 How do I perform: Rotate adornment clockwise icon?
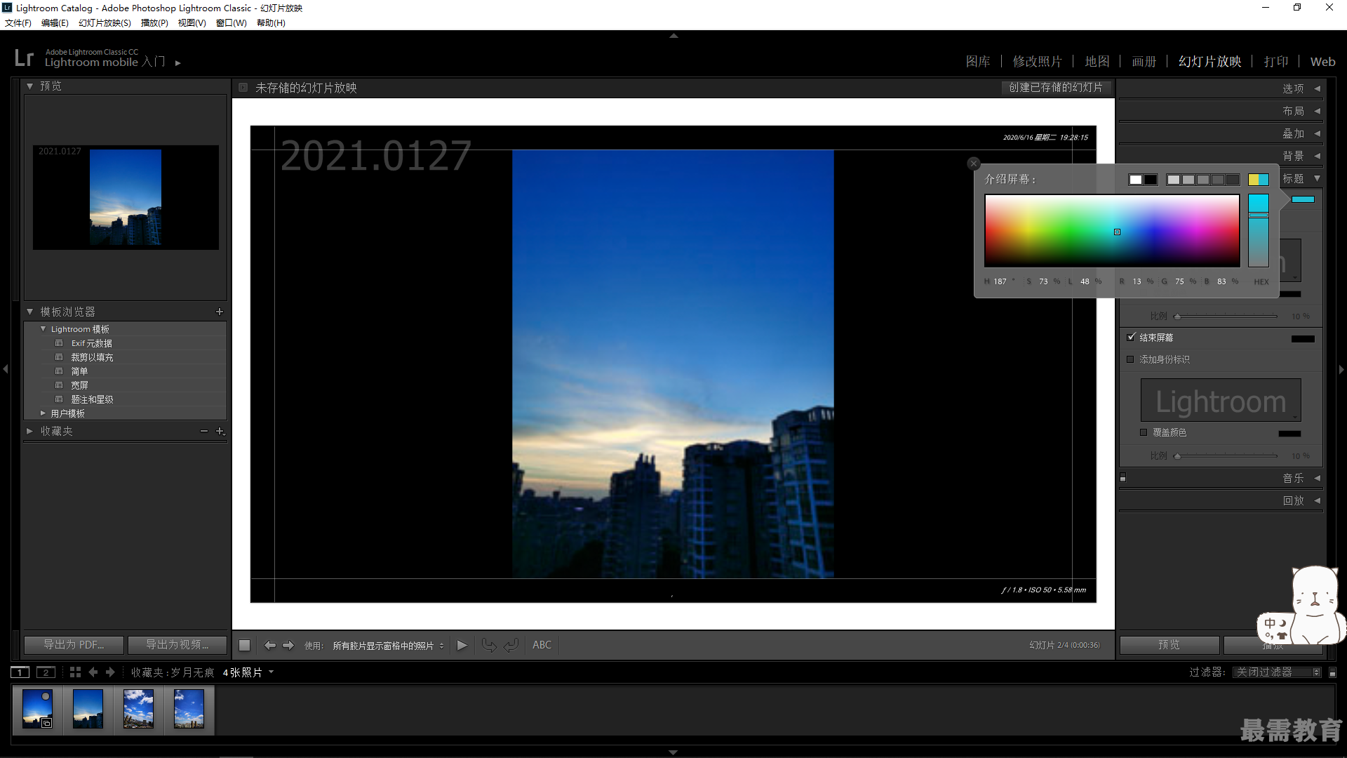[x=511, y=645]
